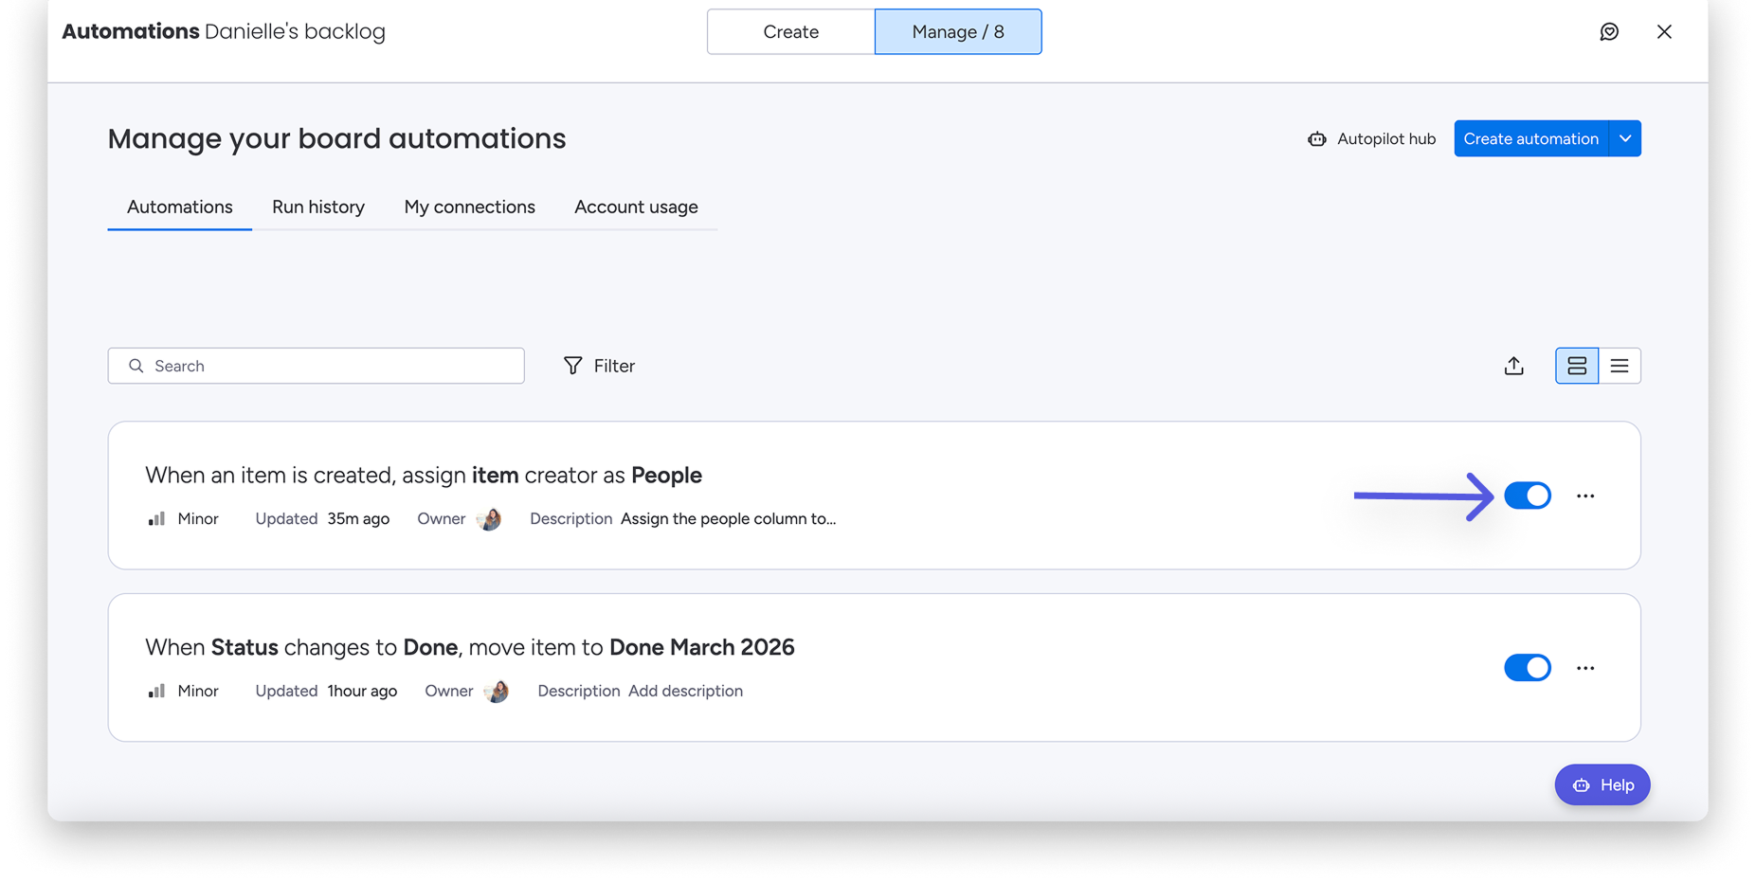Switch to compact list view icon
The height and width of the screenshot is (883, 1756).
[x=1620, y=366]
